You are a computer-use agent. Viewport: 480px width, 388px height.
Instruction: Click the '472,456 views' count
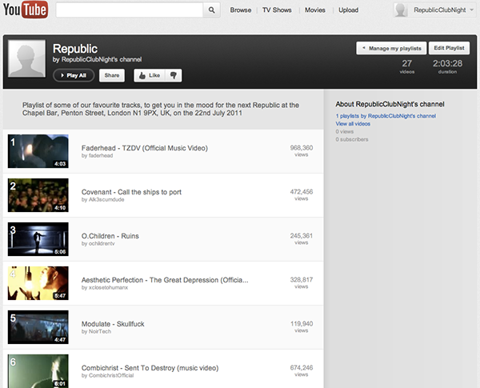pos(302,194)
